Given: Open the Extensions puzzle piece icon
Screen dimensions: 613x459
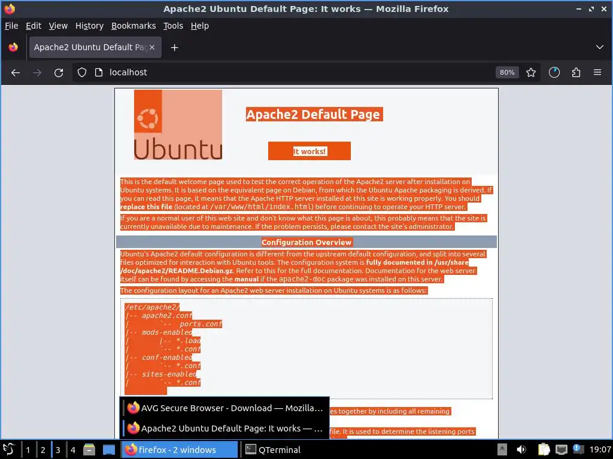Looking at the screenshot, I should tap(576, 72).
